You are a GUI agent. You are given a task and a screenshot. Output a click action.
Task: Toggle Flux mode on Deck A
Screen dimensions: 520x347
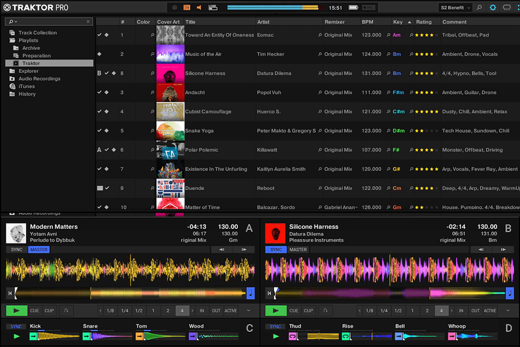point(66,311)
